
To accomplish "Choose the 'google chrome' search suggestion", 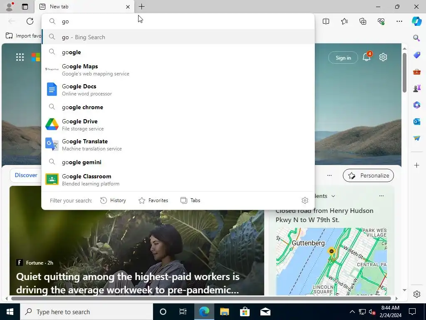I will [x=178, y=107].
